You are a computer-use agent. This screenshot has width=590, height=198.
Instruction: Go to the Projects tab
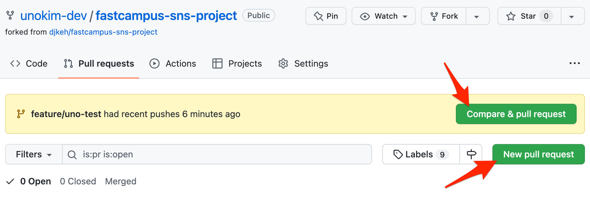[x=237, y=64]
